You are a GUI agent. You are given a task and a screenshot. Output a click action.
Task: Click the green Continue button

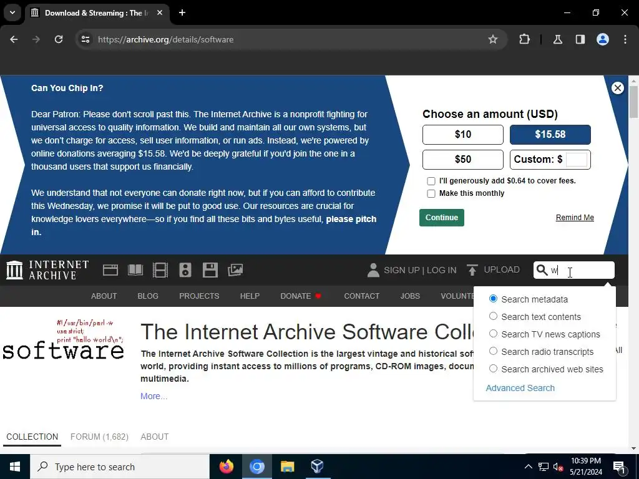442,218
